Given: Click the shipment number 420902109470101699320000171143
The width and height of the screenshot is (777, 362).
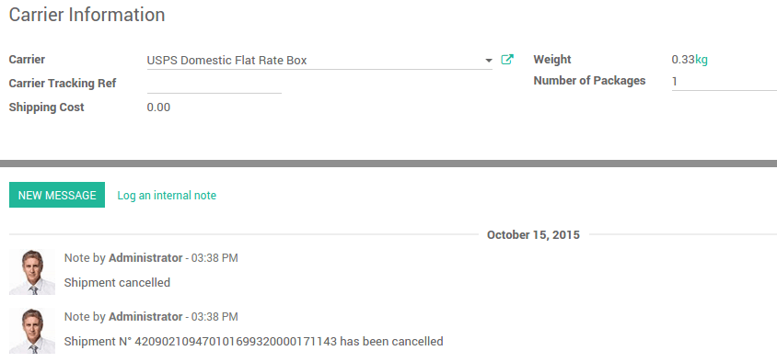Looking at the screenshot, I should [x=236, y=341].
